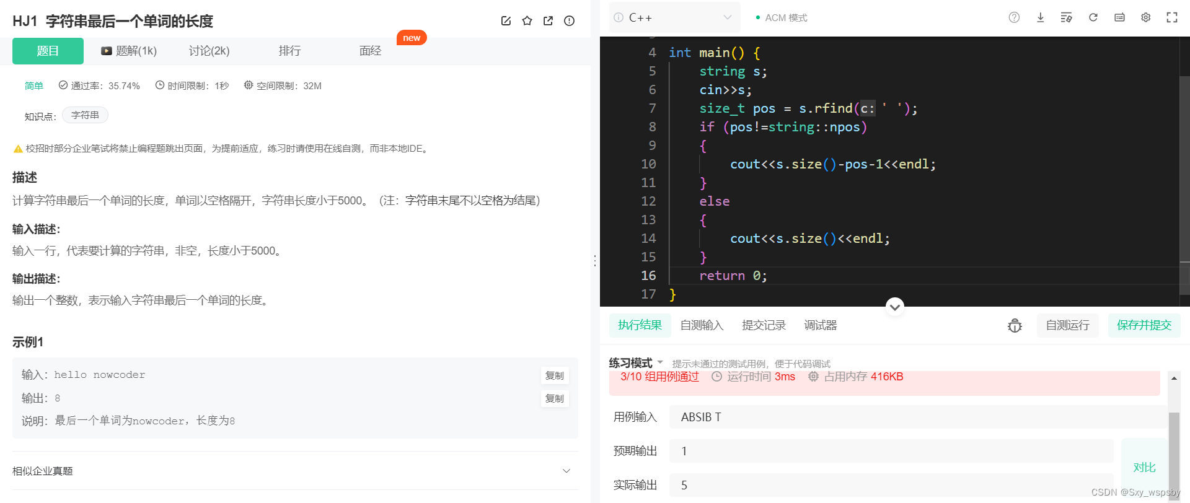
Task: Reset code with the refresh icon
Action: [x=1093, y=17]
